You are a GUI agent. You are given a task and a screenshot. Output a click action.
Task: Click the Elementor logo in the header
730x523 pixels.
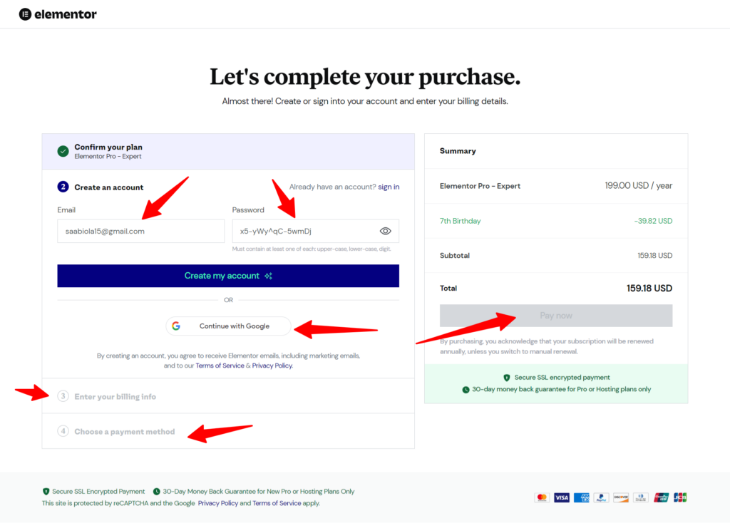(57, 14)
